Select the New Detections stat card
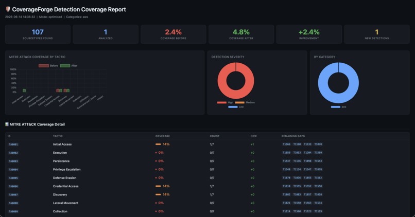415x217 pixels. [377, 34]
